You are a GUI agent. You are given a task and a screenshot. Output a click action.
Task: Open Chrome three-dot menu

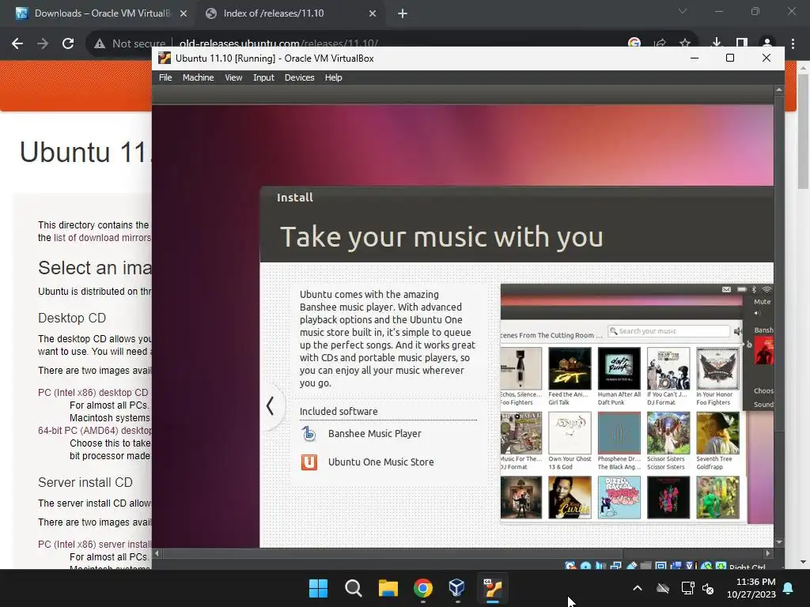(793, 43)
